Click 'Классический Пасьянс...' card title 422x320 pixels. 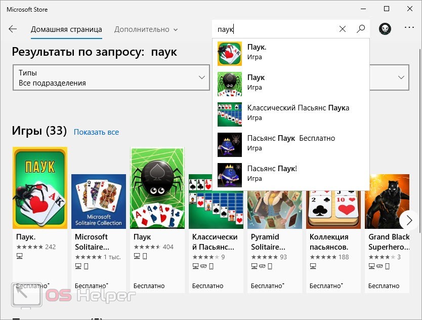tap(215, 242)
